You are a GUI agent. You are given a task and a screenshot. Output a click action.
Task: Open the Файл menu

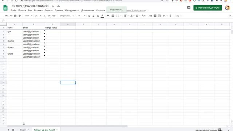tap(13, 11)
